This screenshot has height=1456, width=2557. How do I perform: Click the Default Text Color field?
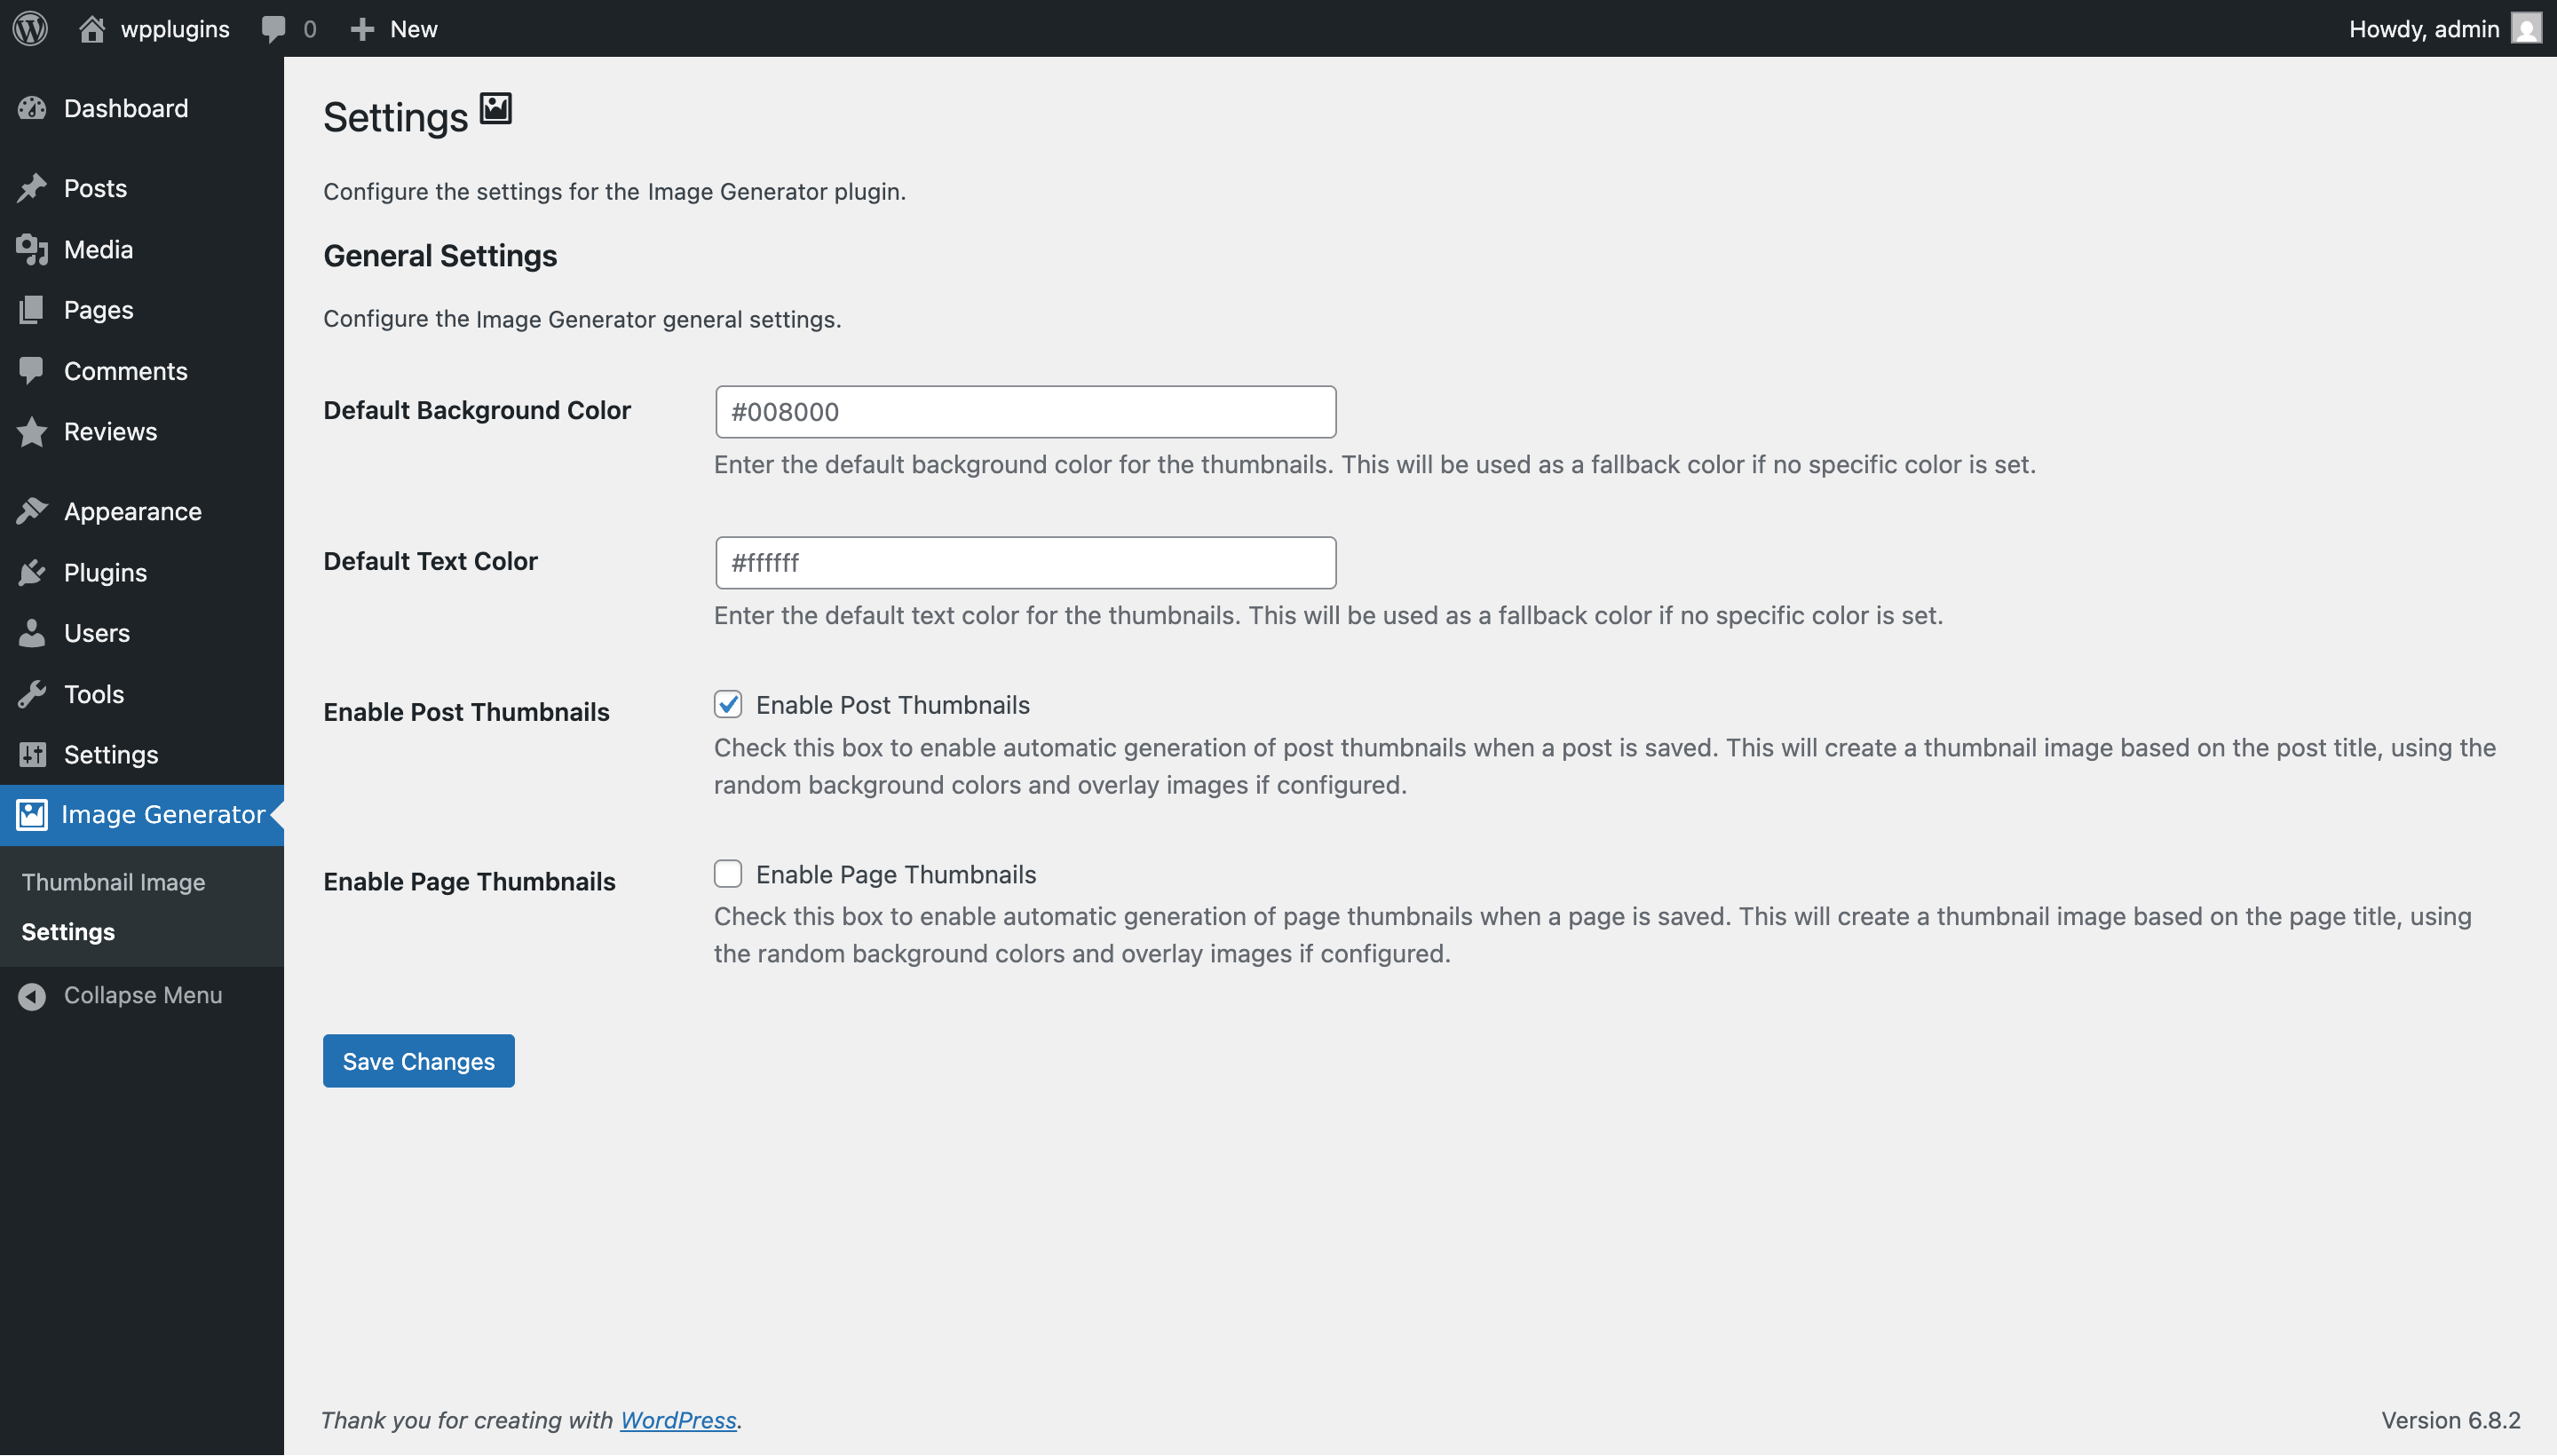1024,562
